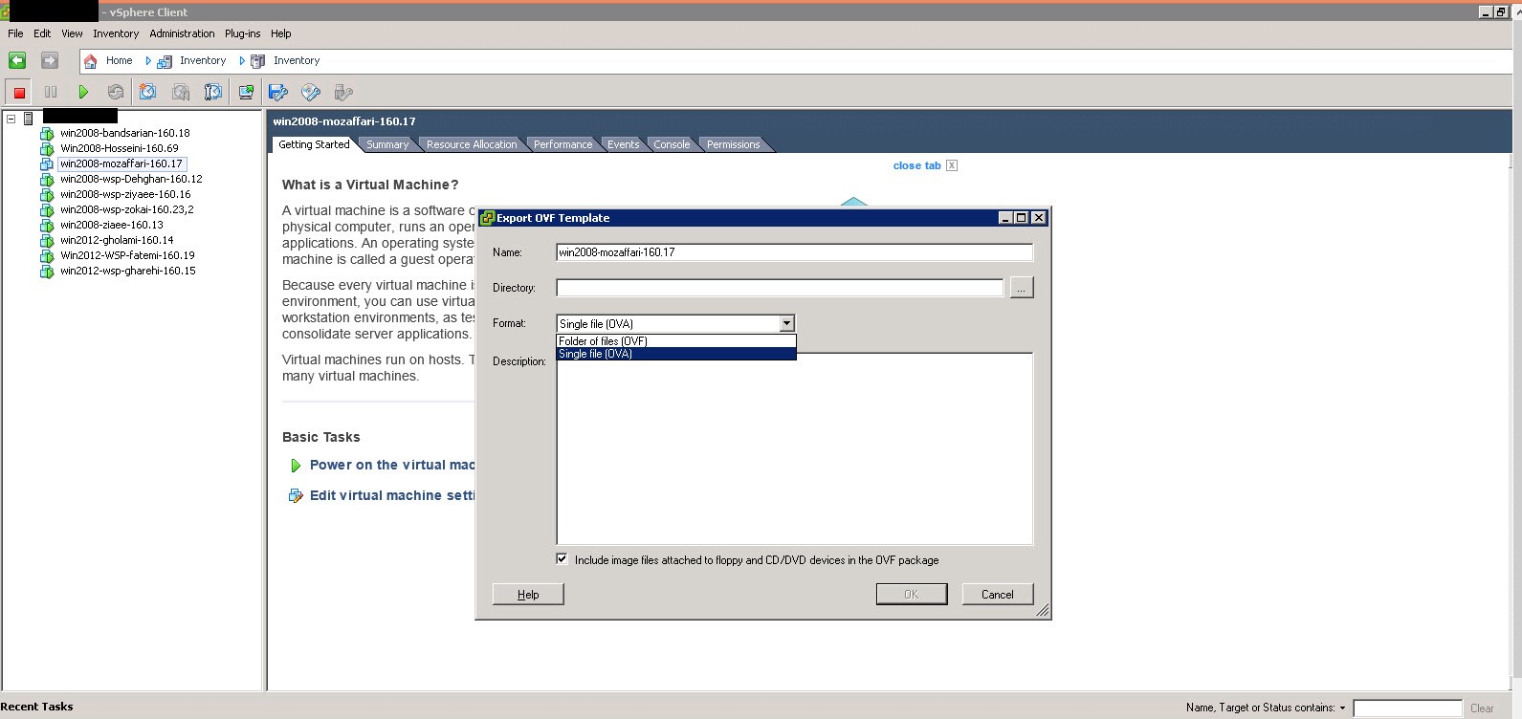Viewport: 1522px width, 719px height.
Task: Switch to the Resource Allocation tab
Action: coord(472,144)
